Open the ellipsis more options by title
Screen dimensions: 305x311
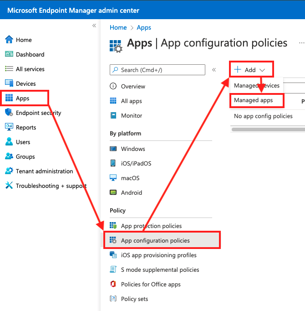click(x=302, y=43)
